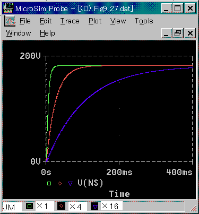Close the Fig9_27.dat document window
This screenshot has height=214, width=199.
point(190,33)
